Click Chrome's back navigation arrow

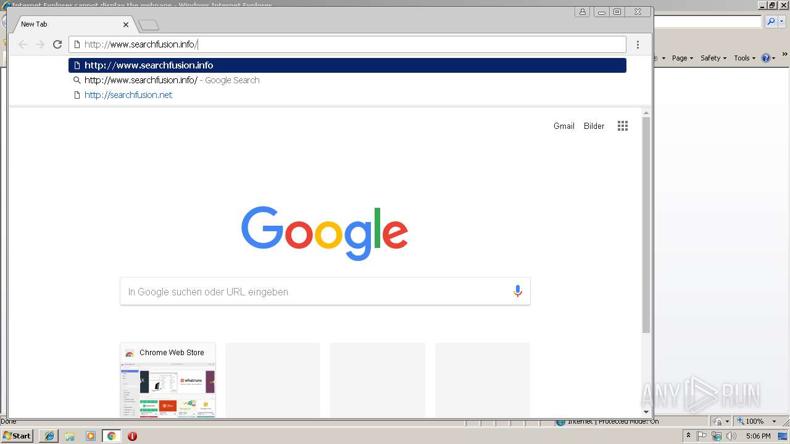[x=23, y=44]
